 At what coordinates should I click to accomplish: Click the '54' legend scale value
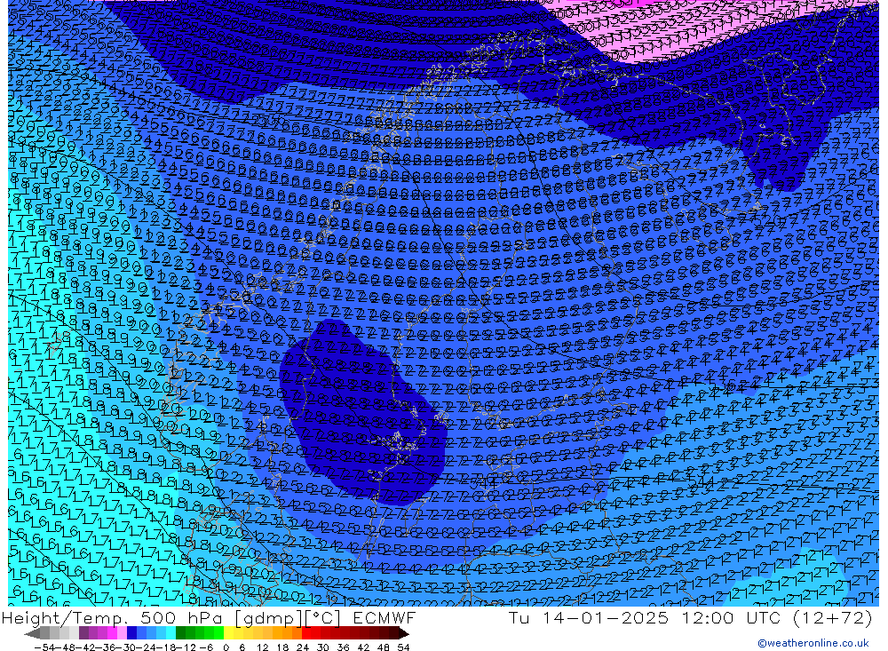pos(404,647)
